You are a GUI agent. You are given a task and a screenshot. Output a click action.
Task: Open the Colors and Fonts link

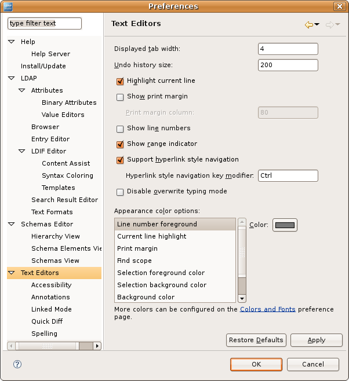coord(268,309)
